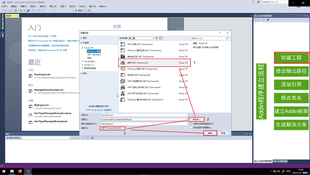
Task: Open the 文件(F) menu
Action: 4,6
